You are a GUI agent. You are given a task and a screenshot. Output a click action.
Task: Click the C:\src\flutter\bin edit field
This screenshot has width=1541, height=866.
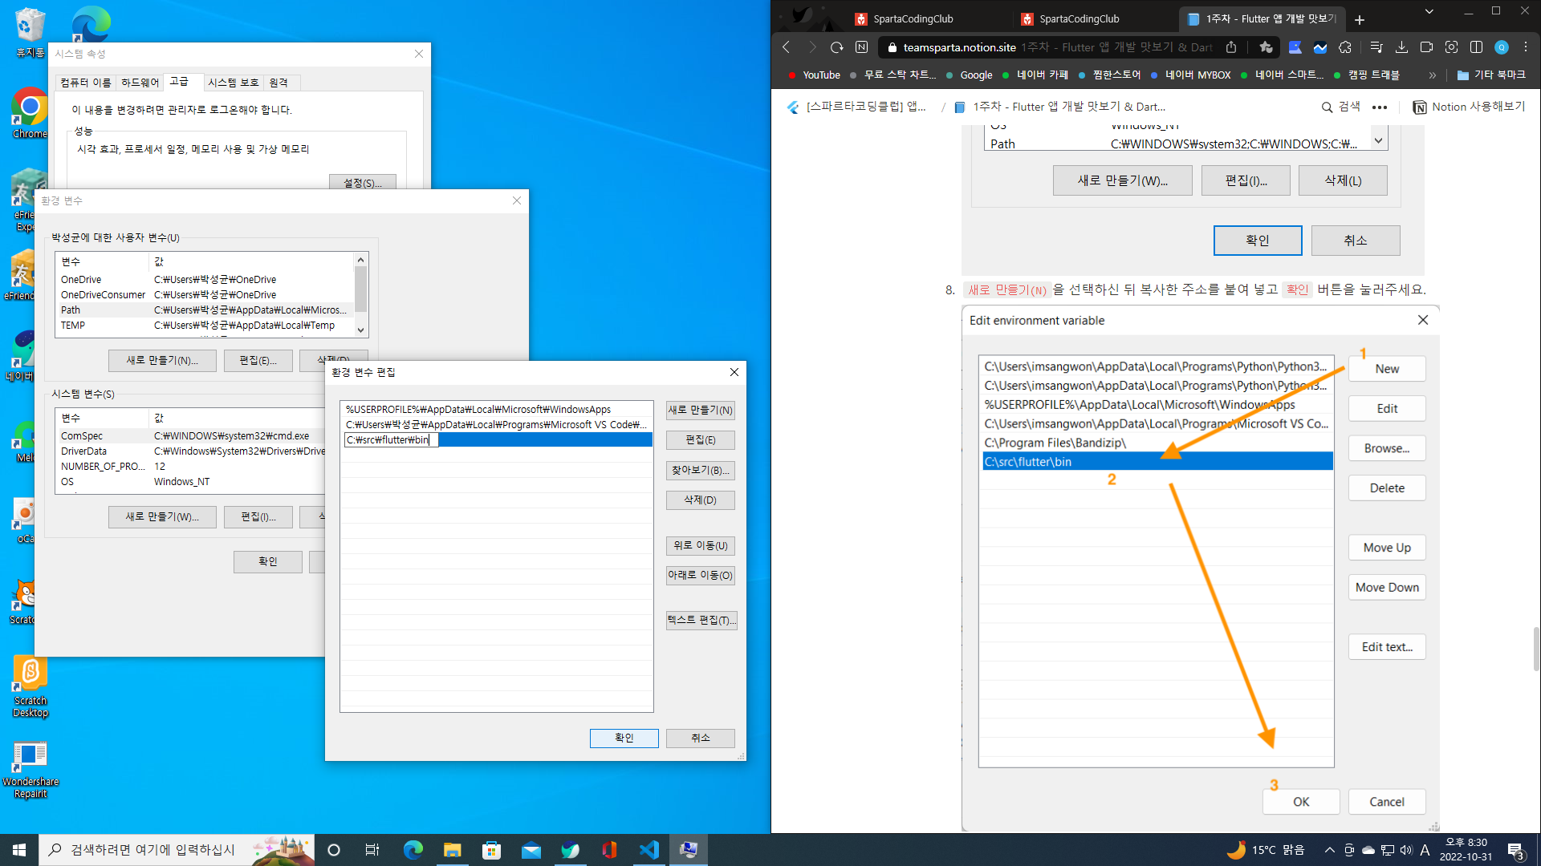[x=391, y=440]
